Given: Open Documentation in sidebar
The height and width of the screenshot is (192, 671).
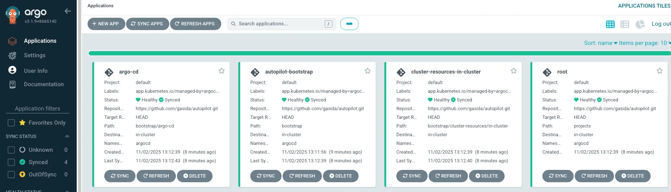Looking at the screenshot, I should point(44,84).
